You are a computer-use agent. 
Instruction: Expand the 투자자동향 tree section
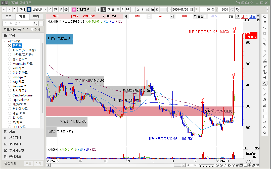pos(6,150)
